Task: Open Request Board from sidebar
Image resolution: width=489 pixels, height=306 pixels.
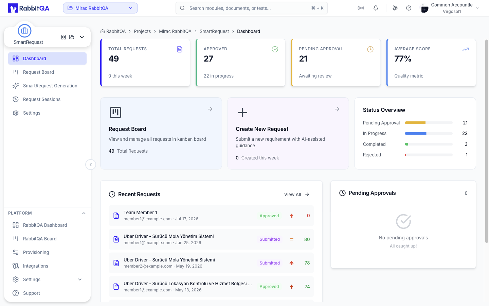Action: (x=47, y=72)
